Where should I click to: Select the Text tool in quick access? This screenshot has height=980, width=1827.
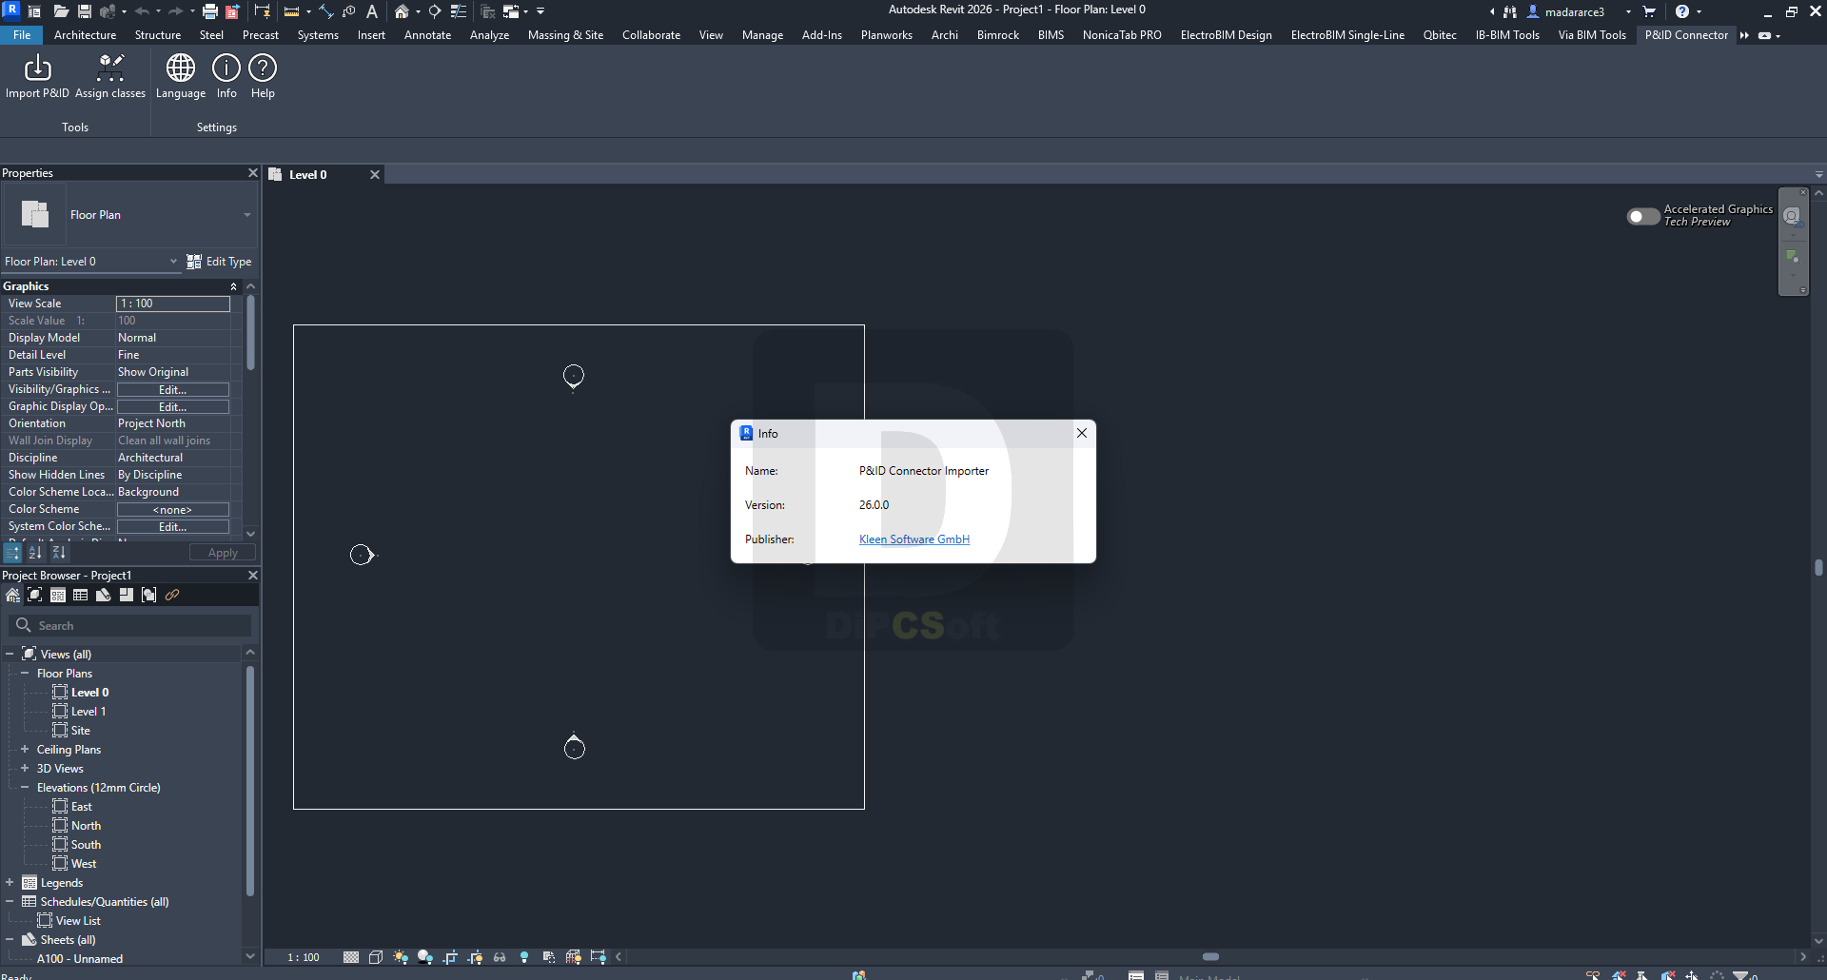(x=372, y=11)
